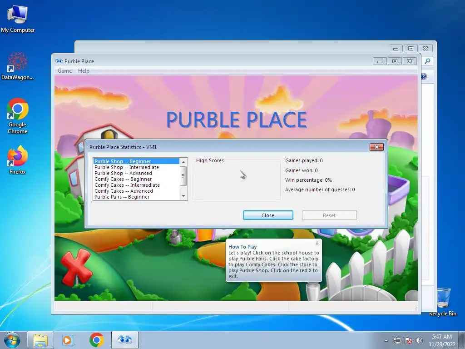Open the Help menu
This screenshot has height=349, width=465.
(84, 71)
